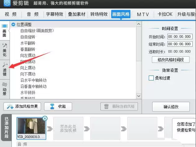
Task: Click the 已添加片段 side tab
Action: pyautogui.click(x=7, y=128)
